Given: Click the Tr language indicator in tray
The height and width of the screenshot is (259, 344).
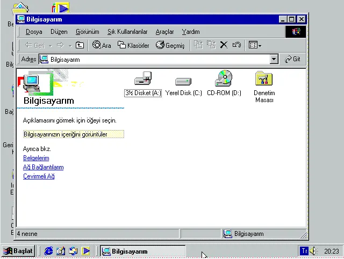Looking at the screenshot, I should [304, 251].
